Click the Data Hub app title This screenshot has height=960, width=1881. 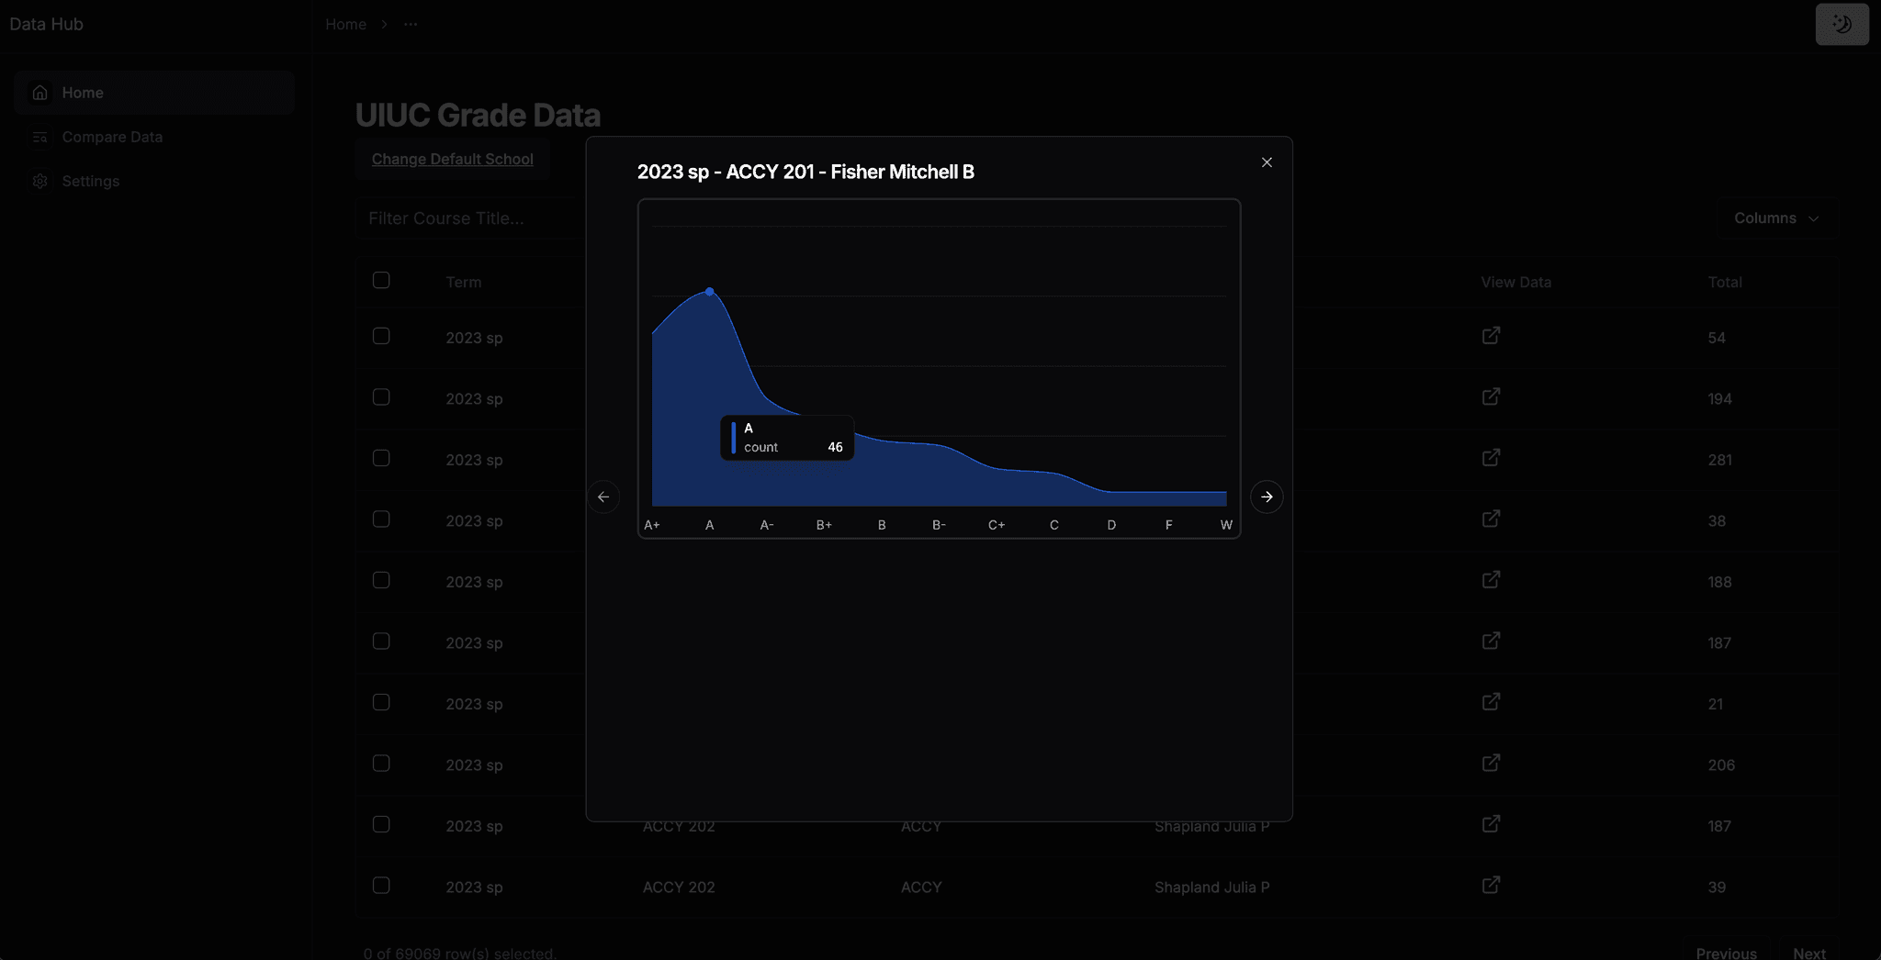pyautogui.click(x=46, y=24)
